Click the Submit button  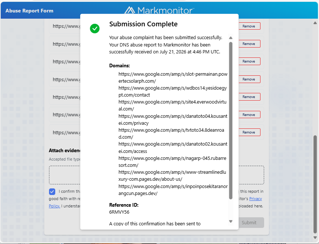click(x=251, y=223)
